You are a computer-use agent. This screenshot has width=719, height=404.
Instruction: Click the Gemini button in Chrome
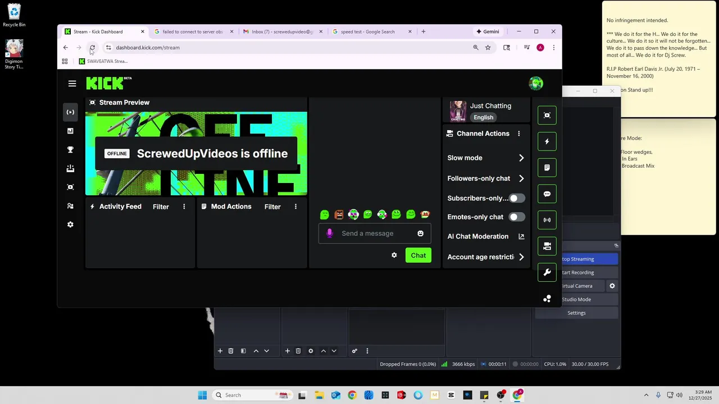pyautogui.click(x=488, y=31)
